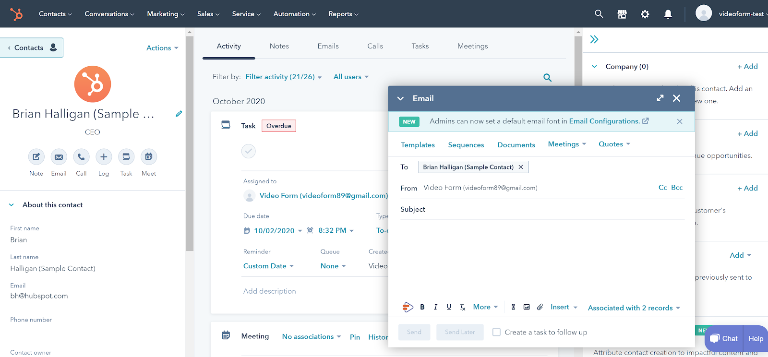Attach a file with paperclip icon

[540, 307]
